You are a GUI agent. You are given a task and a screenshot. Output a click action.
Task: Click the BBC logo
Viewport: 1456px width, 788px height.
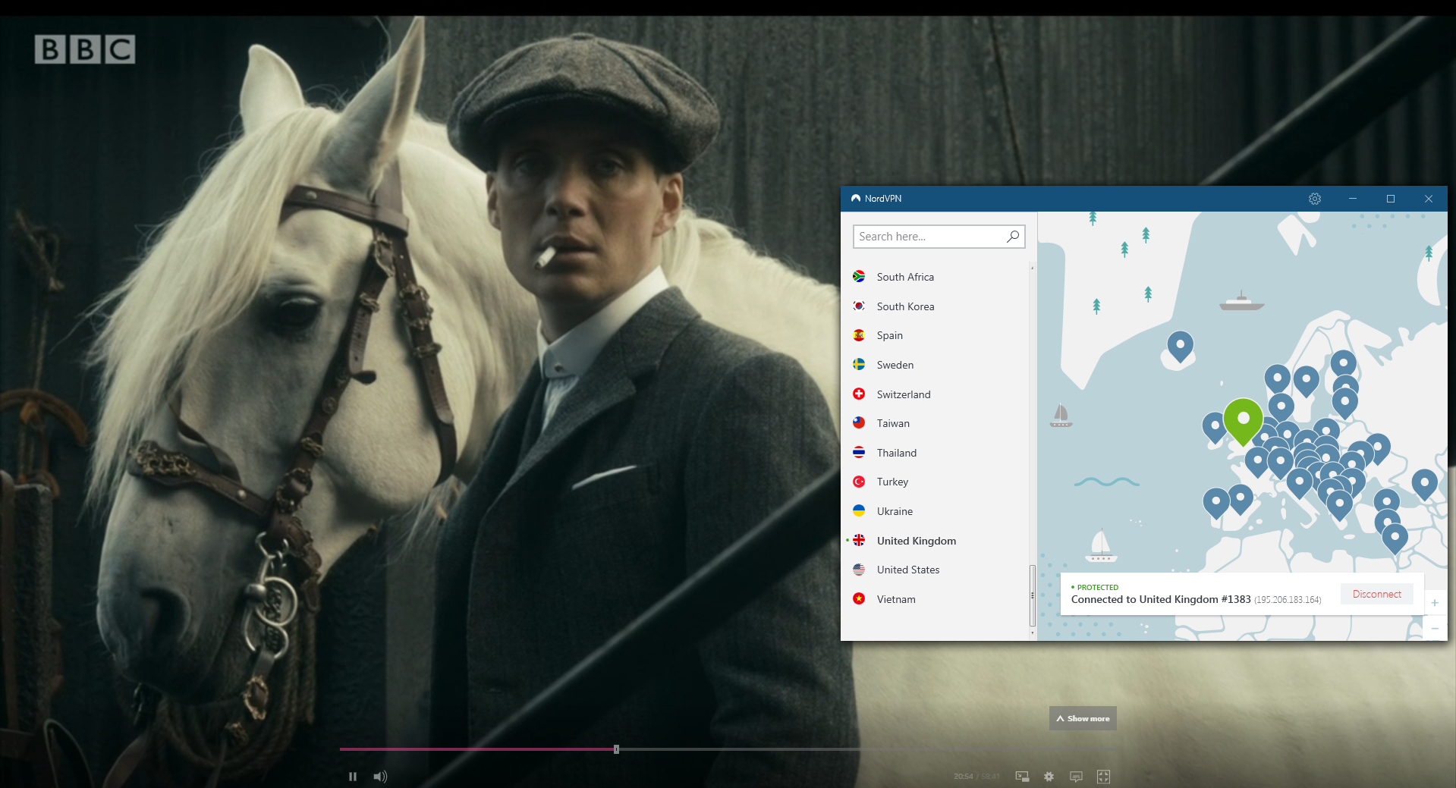(x=85, y=49)
